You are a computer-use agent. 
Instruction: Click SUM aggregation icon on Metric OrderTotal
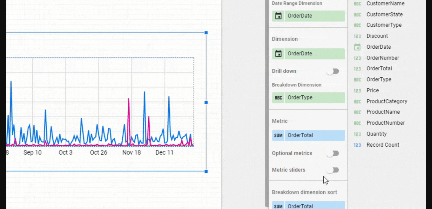(x=278, y=136)
